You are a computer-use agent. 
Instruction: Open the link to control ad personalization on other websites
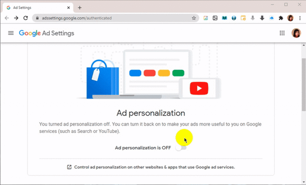(x=154, y=167)
